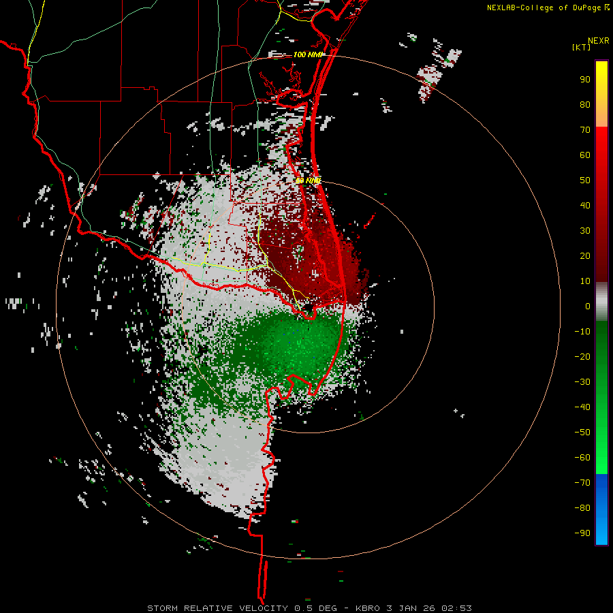This screenshot has width=613, height=613.
Task: Click the 50 NMI range ring label
Action: coord(308,180)
